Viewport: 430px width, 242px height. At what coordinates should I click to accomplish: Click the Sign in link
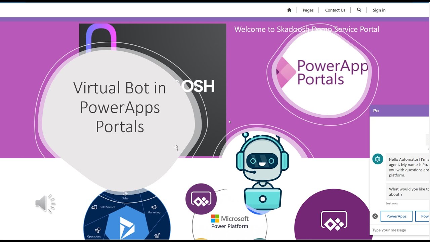pos(379,10)
